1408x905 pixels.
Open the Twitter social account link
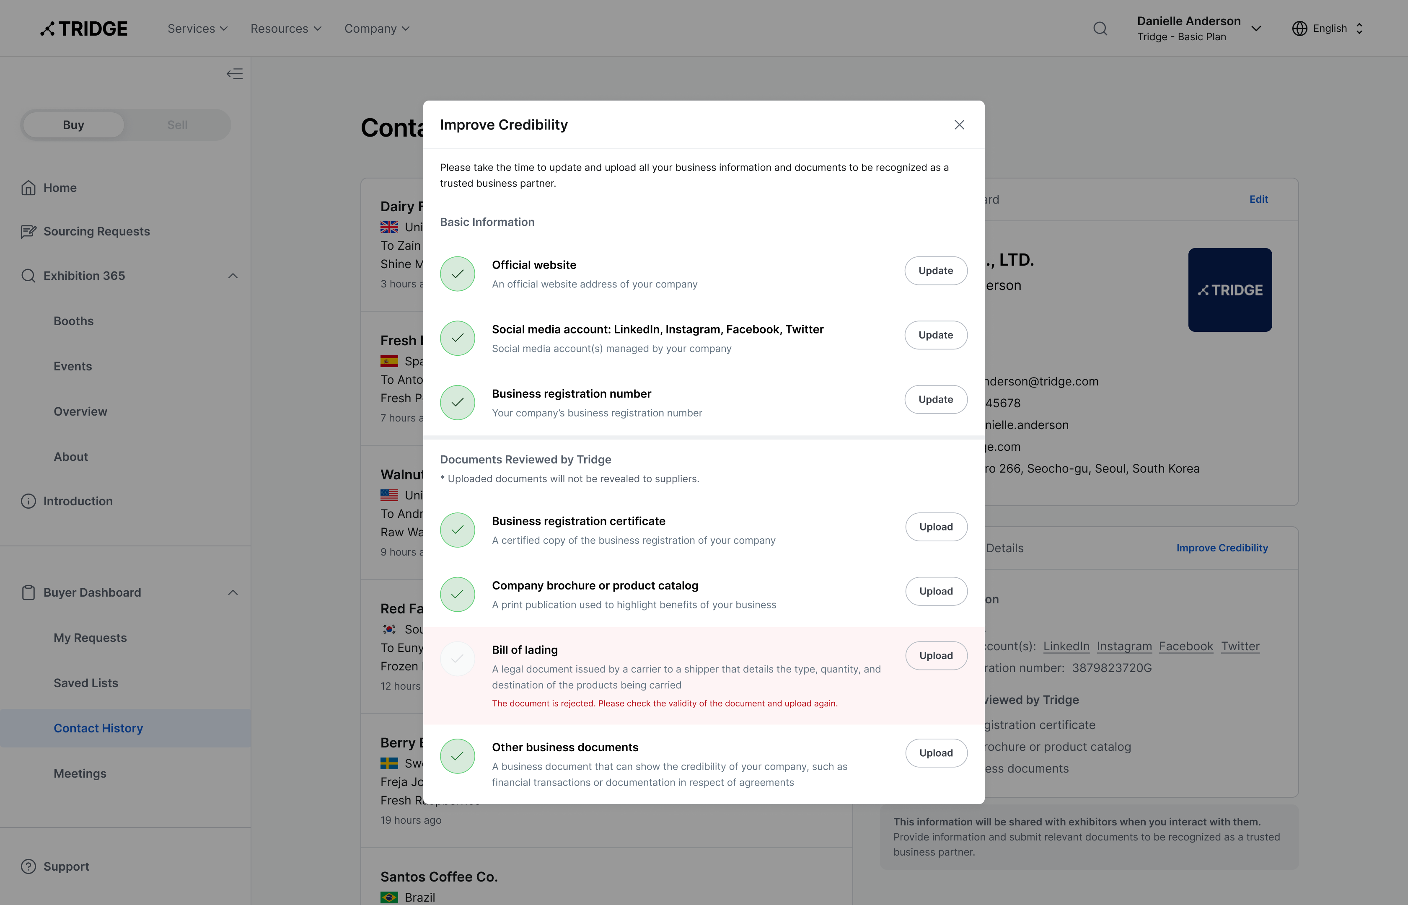coord(1240,646)
